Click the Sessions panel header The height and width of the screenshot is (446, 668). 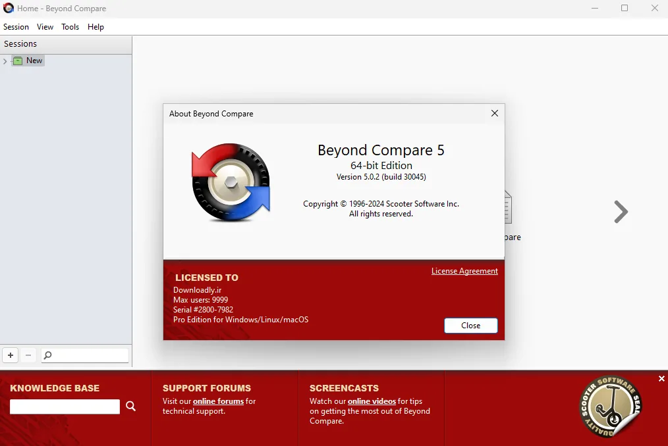click(66, 44)
